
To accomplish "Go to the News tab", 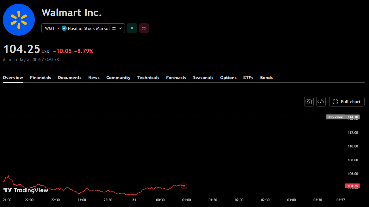I will (94, 78).
